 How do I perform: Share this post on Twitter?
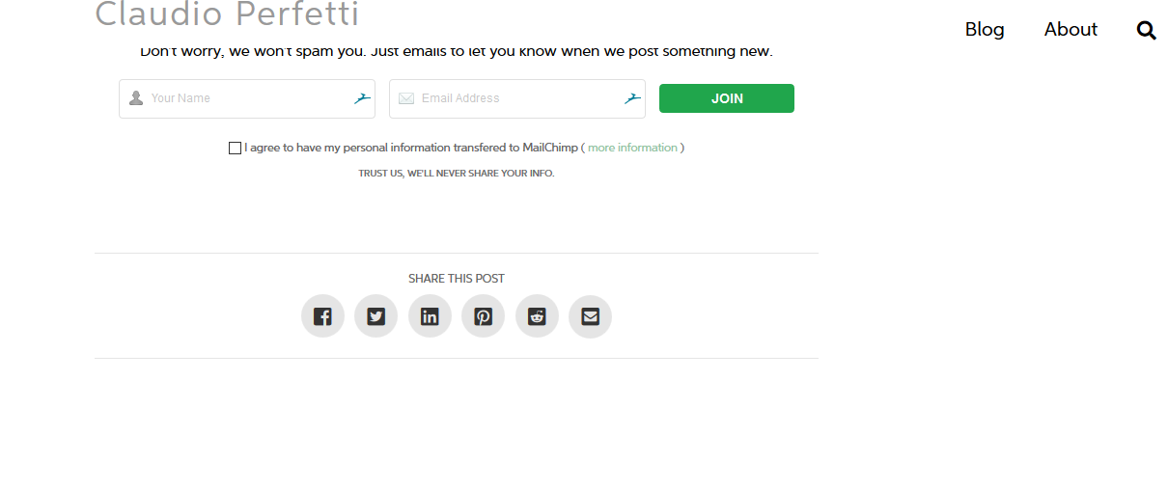(376, 316)
